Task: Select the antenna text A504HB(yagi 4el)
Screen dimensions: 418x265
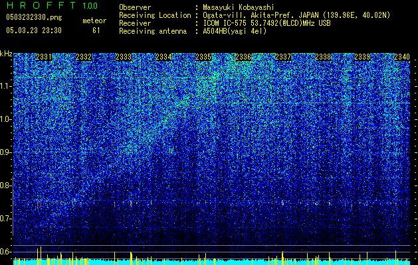Action: (235, 31)
